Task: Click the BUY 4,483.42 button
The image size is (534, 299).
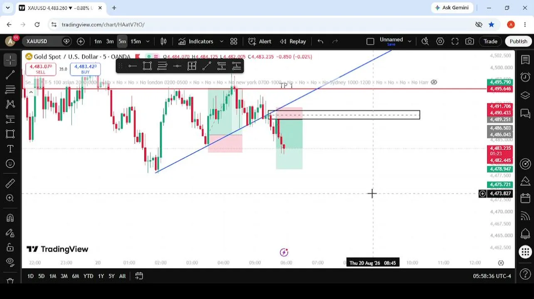Action: [x=85, y=69]
